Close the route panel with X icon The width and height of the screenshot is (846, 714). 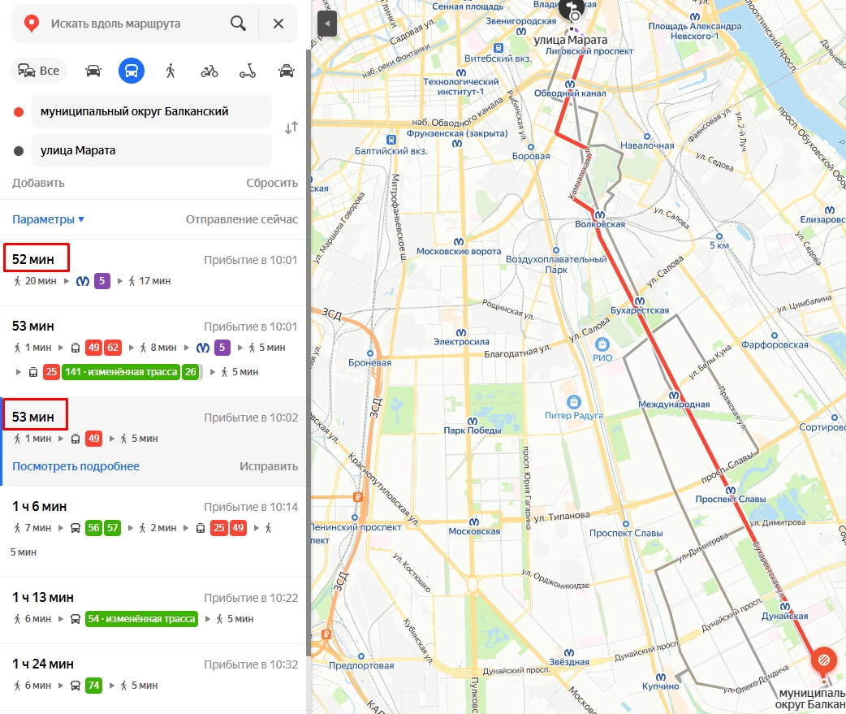click(x=278, y=24)
